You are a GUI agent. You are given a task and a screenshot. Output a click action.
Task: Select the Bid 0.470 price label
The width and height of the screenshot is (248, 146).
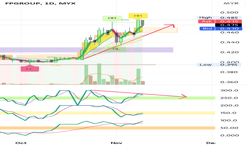coord(221,29)
